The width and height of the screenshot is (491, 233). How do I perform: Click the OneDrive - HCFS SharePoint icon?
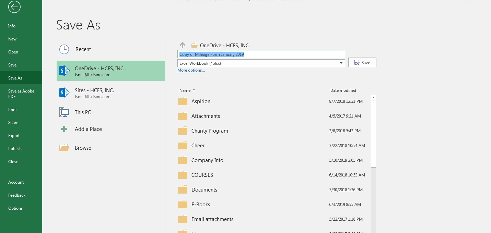pyautogui.click(x=64, y=71)
